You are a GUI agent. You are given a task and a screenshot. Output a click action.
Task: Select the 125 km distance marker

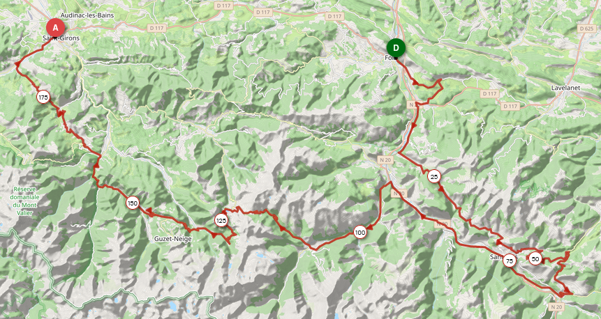click(221, 220)
